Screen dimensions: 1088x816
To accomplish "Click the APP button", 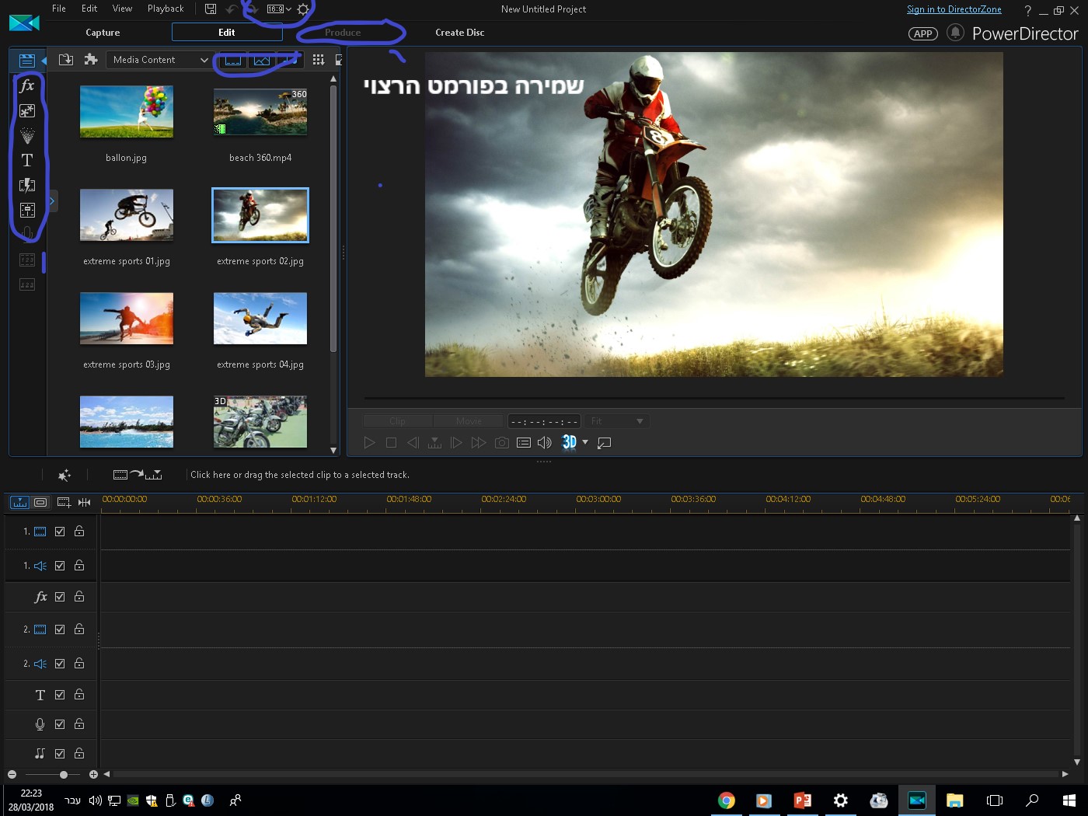I will click(923, 33).
